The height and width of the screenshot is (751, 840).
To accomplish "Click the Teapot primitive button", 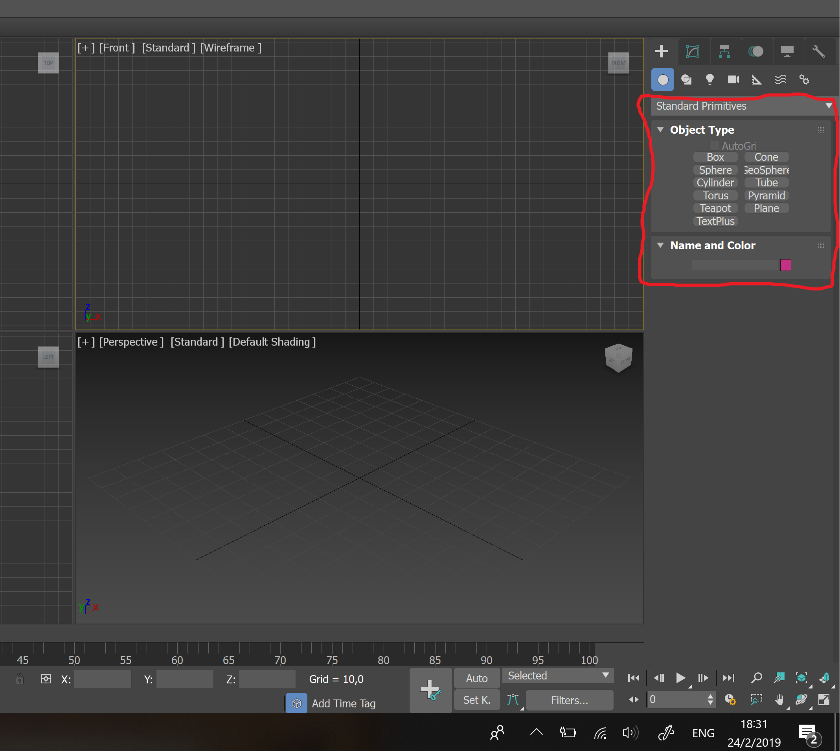I will point(715,208).
